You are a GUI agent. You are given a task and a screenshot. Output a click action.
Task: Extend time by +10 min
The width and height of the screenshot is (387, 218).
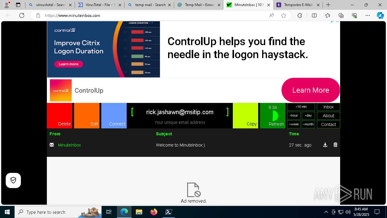301,107
